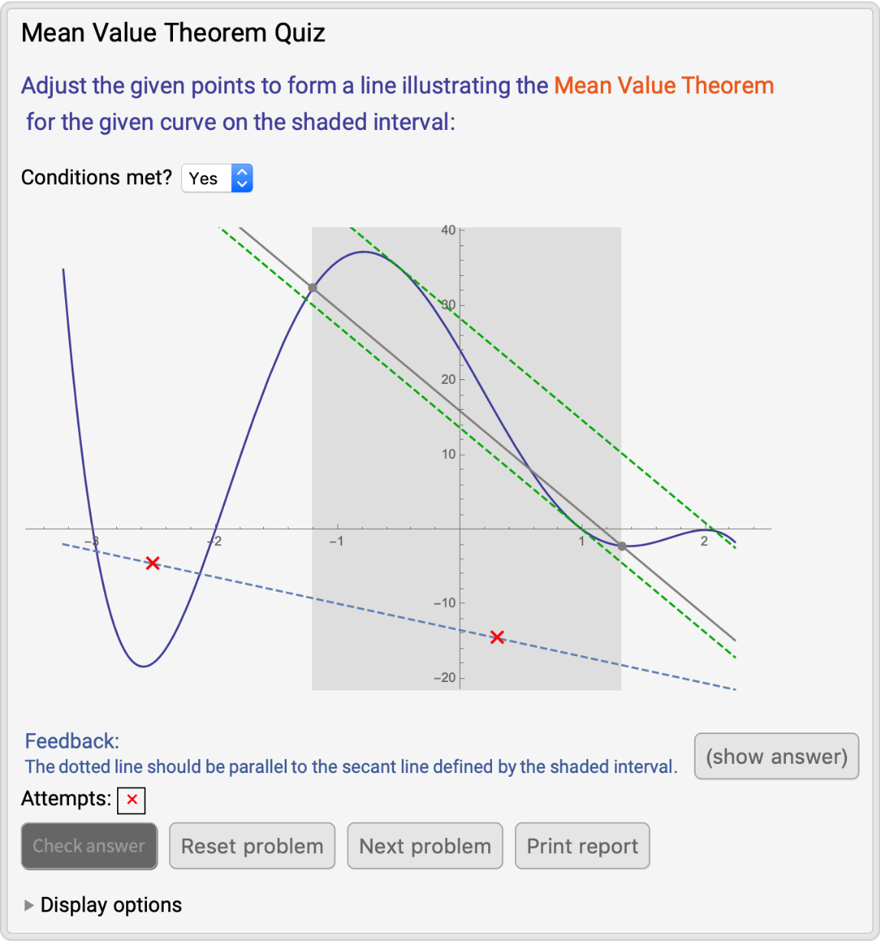
Task: Click the right red X draggable point
Action: (497, 637)
